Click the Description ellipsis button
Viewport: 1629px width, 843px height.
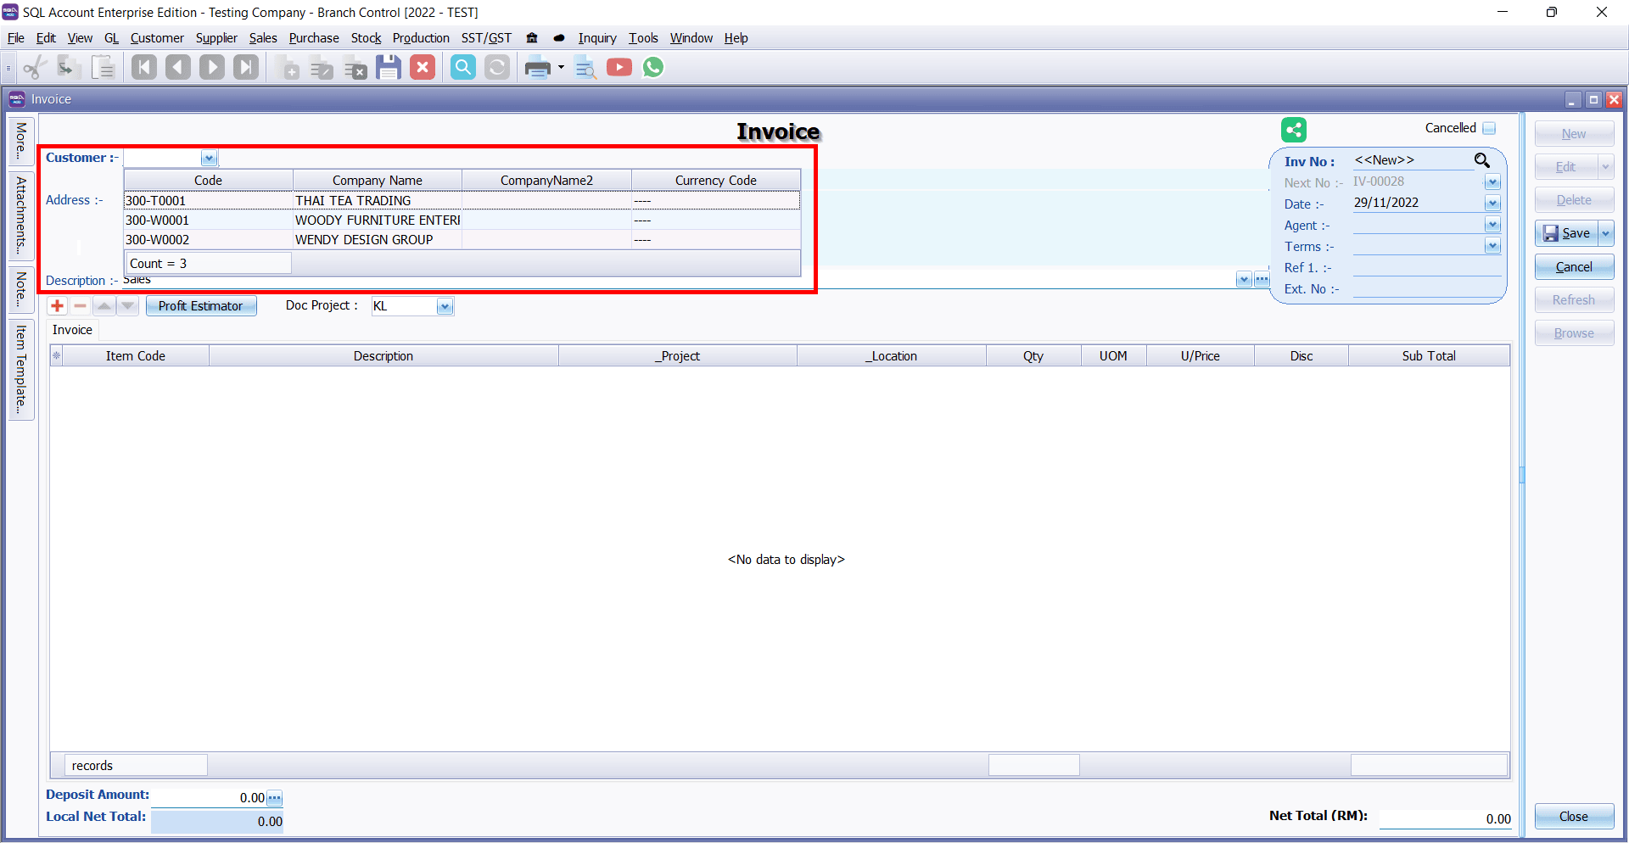(1262, 280)
